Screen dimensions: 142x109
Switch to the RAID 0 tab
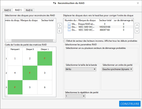tap(8, 10)
